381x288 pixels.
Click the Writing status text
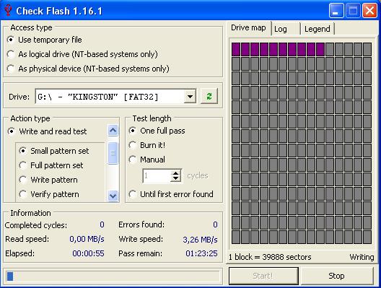[362, 257]
